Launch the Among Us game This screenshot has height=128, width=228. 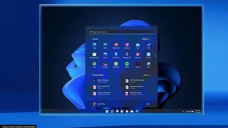click(x=105, y=65)
